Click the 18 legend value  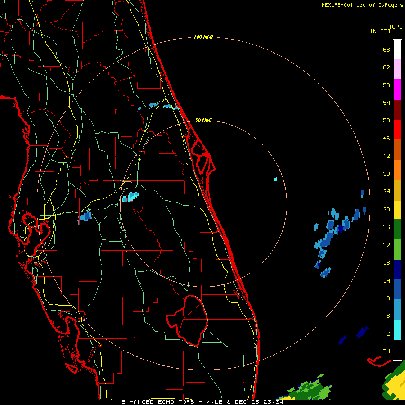tap(387, 263)
